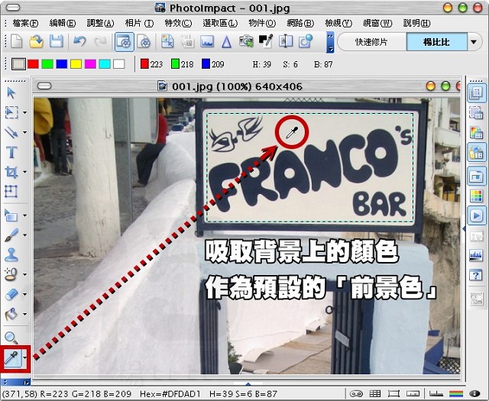This screenshot has height=401, width=489.
Task: Select the Bucket Fill tool
Action: (x=11, y=314)
